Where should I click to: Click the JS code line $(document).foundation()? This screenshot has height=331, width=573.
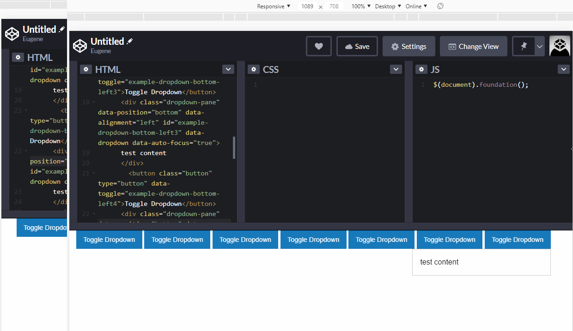coord(481,85)
